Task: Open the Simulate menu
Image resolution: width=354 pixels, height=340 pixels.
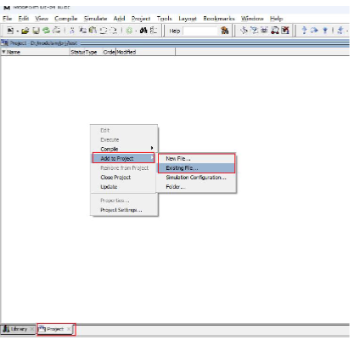Action: [95, 19]
